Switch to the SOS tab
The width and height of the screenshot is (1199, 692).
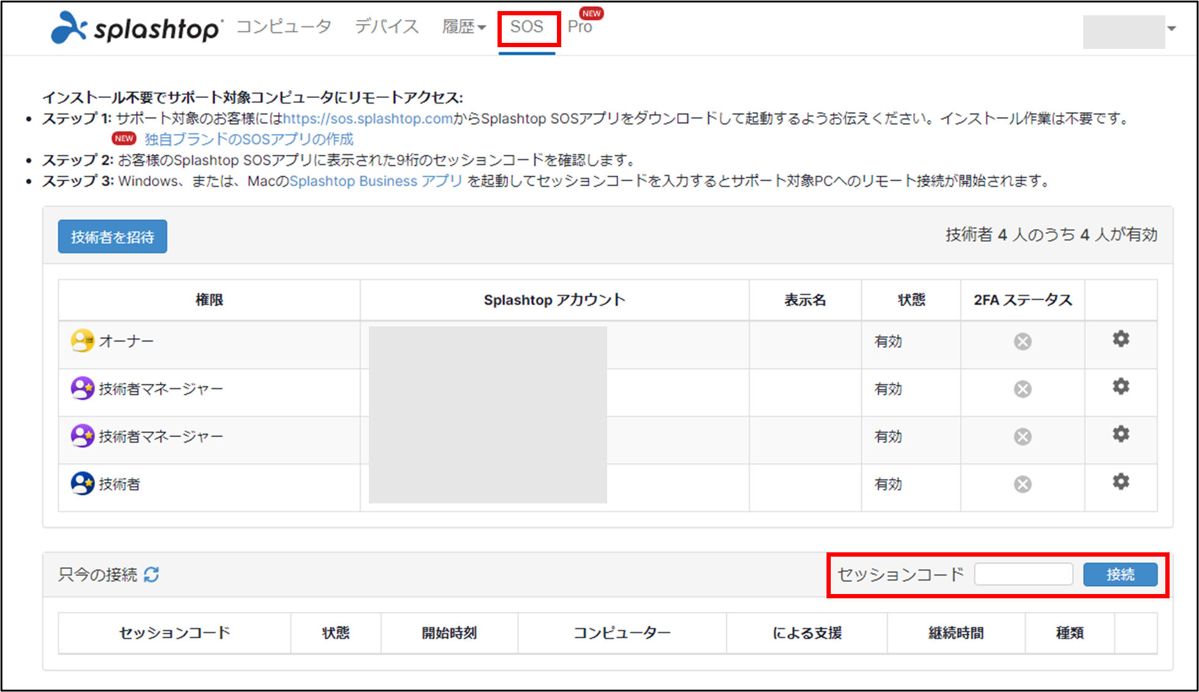[x=527, y=27]
